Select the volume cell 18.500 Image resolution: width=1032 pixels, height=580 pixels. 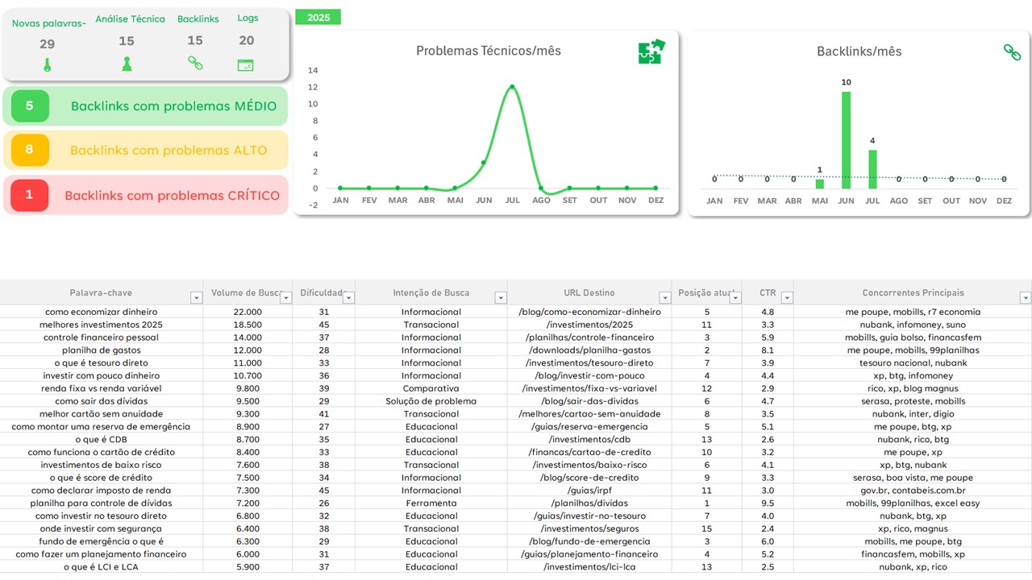(x=248, y=325)
